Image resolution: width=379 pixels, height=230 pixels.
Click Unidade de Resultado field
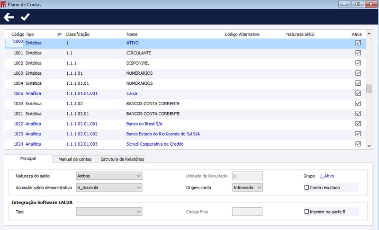(x=247, y=176)
